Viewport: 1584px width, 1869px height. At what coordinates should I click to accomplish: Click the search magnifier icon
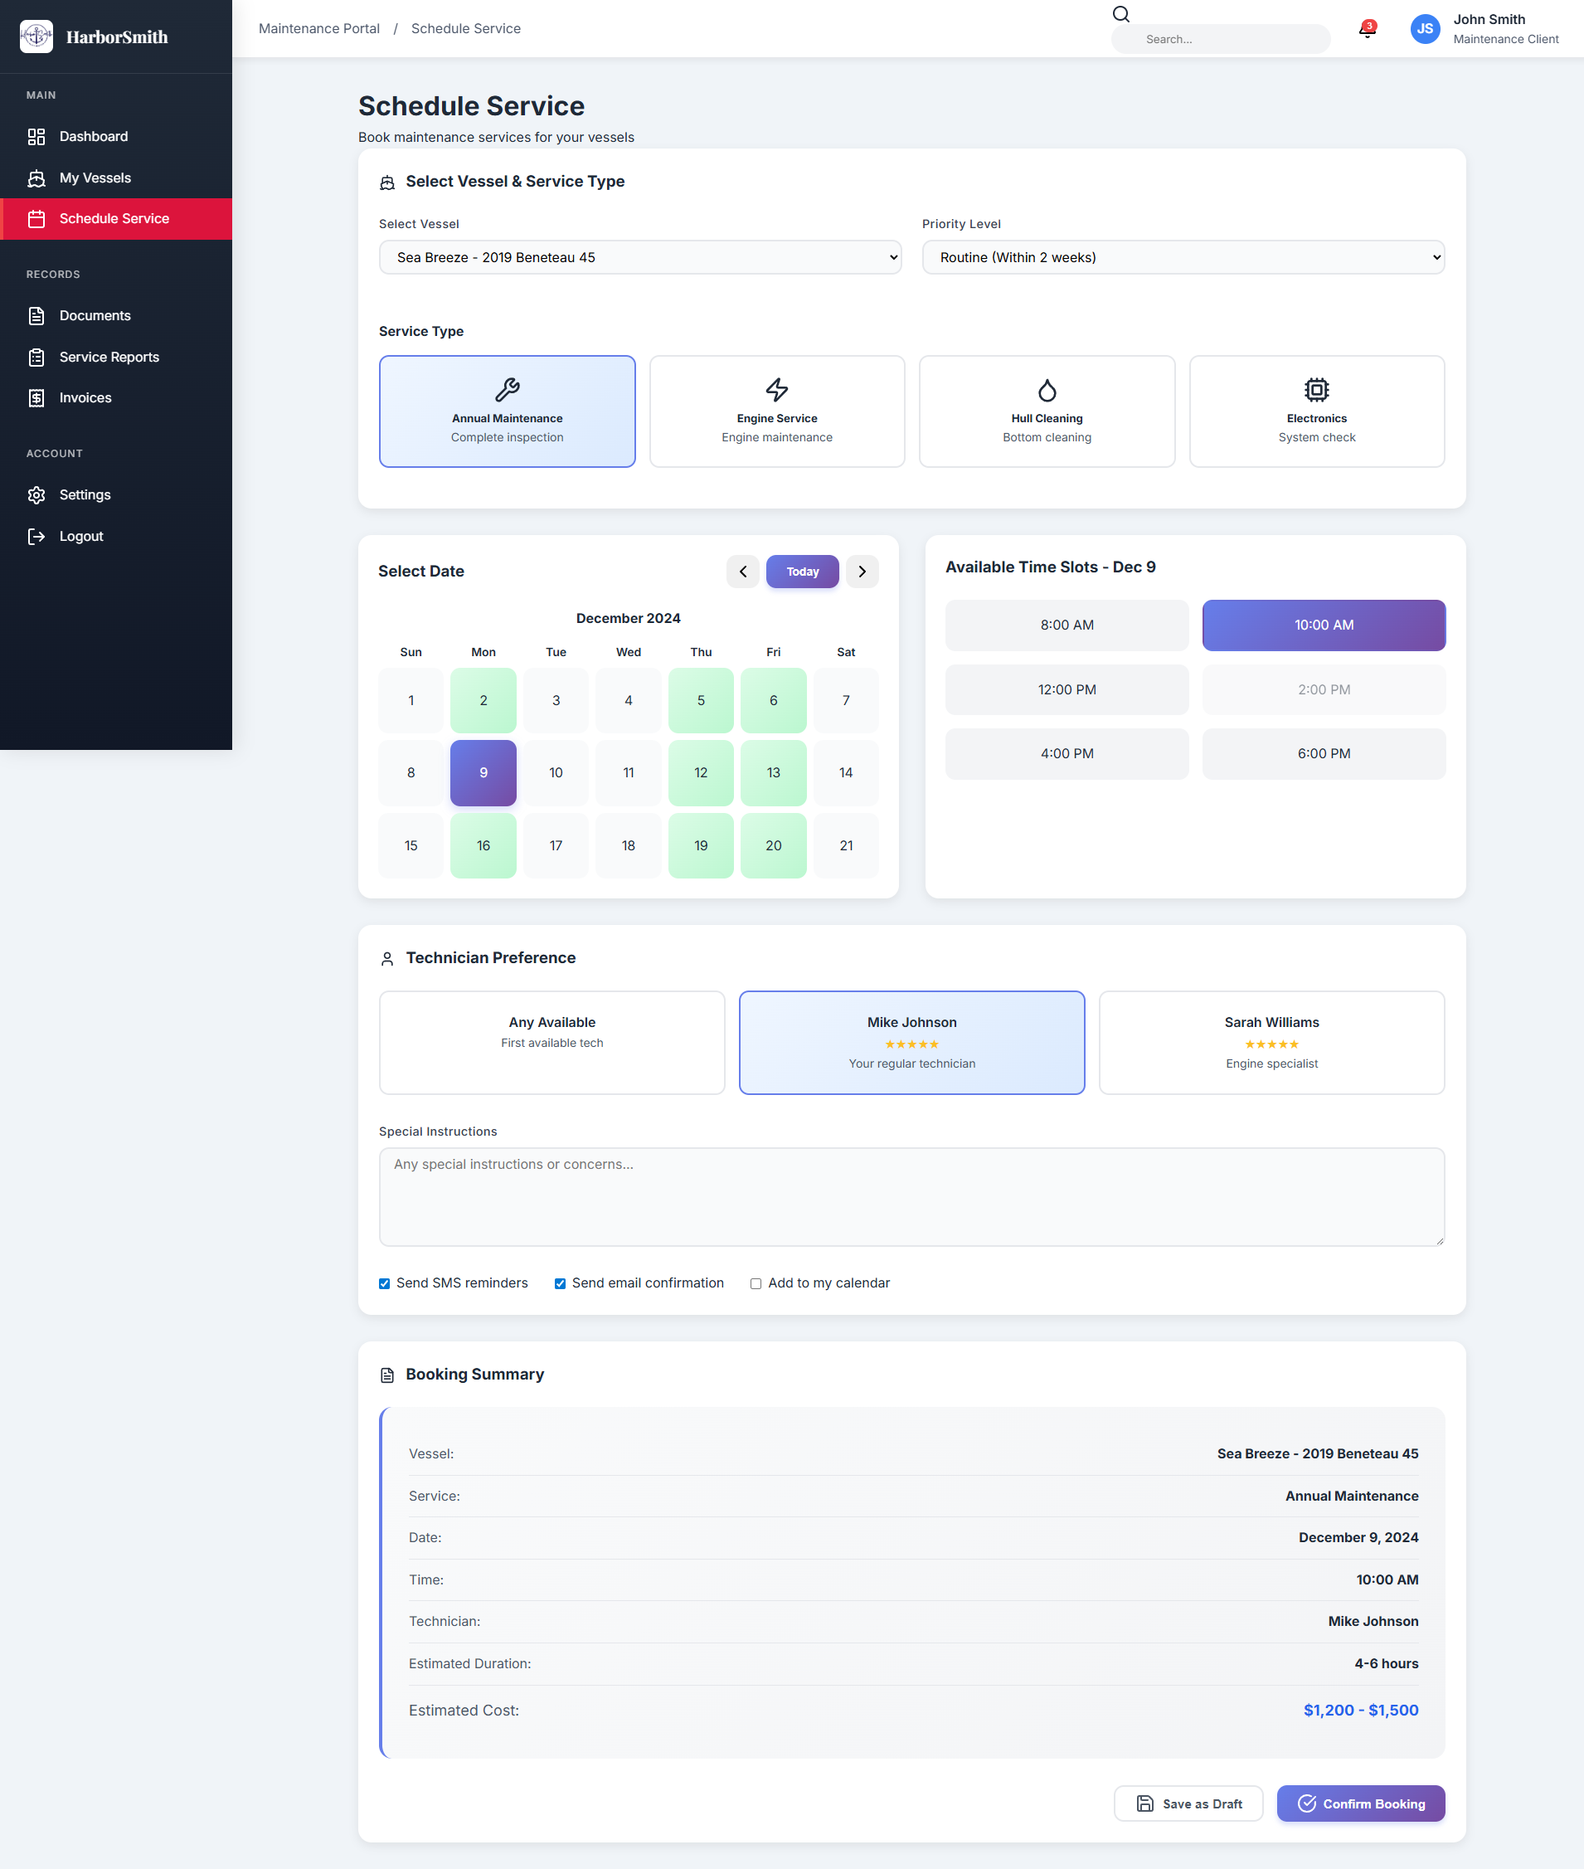[x=1120, y=14]
